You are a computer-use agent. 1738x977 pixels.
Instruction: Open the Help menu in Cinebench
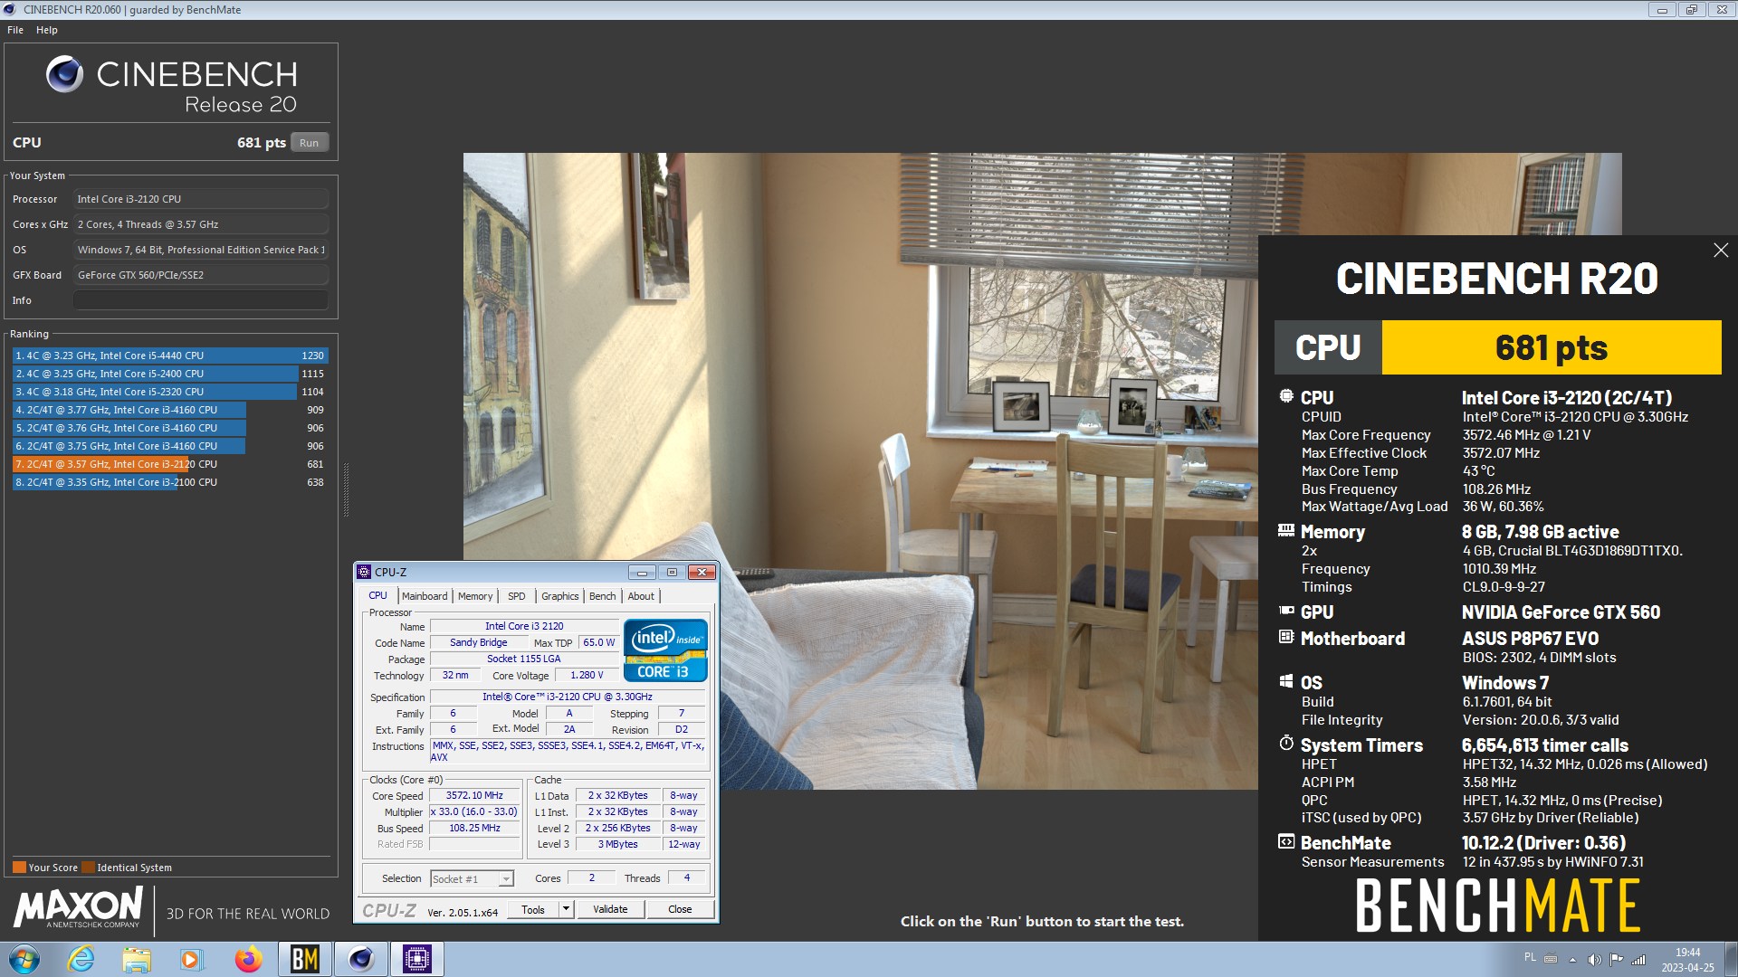click(47, 30)
